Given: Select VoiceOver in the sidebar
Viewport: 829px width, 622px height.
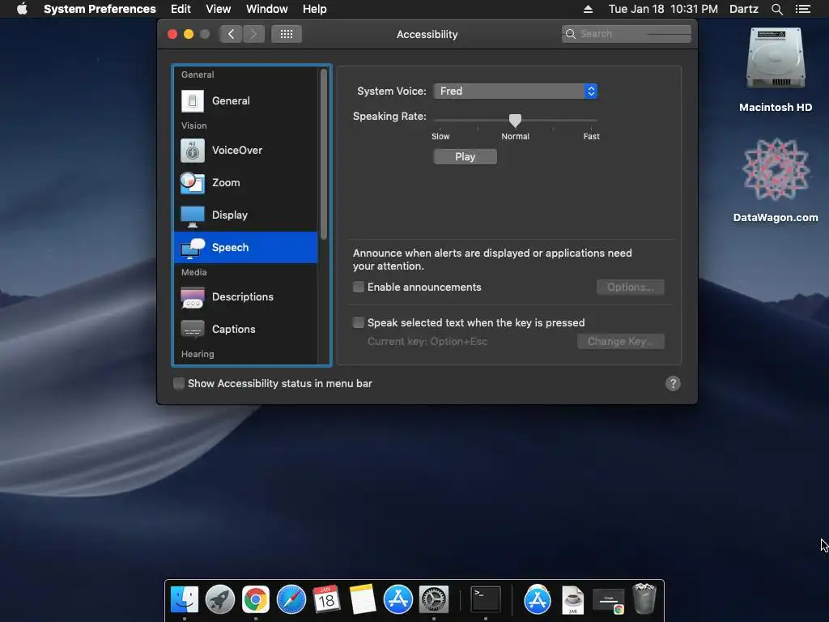Looking at the screenshot, I should coord(246,150).
